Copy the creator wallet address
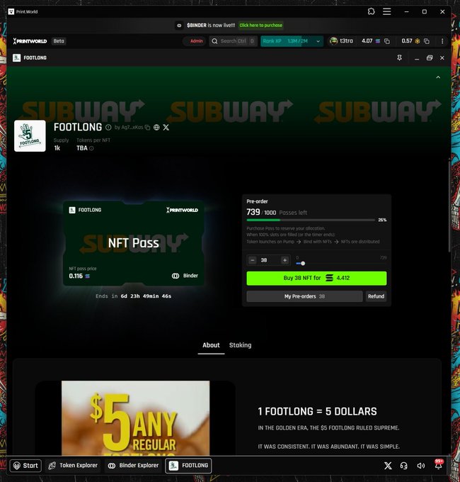 click(147, 128)
